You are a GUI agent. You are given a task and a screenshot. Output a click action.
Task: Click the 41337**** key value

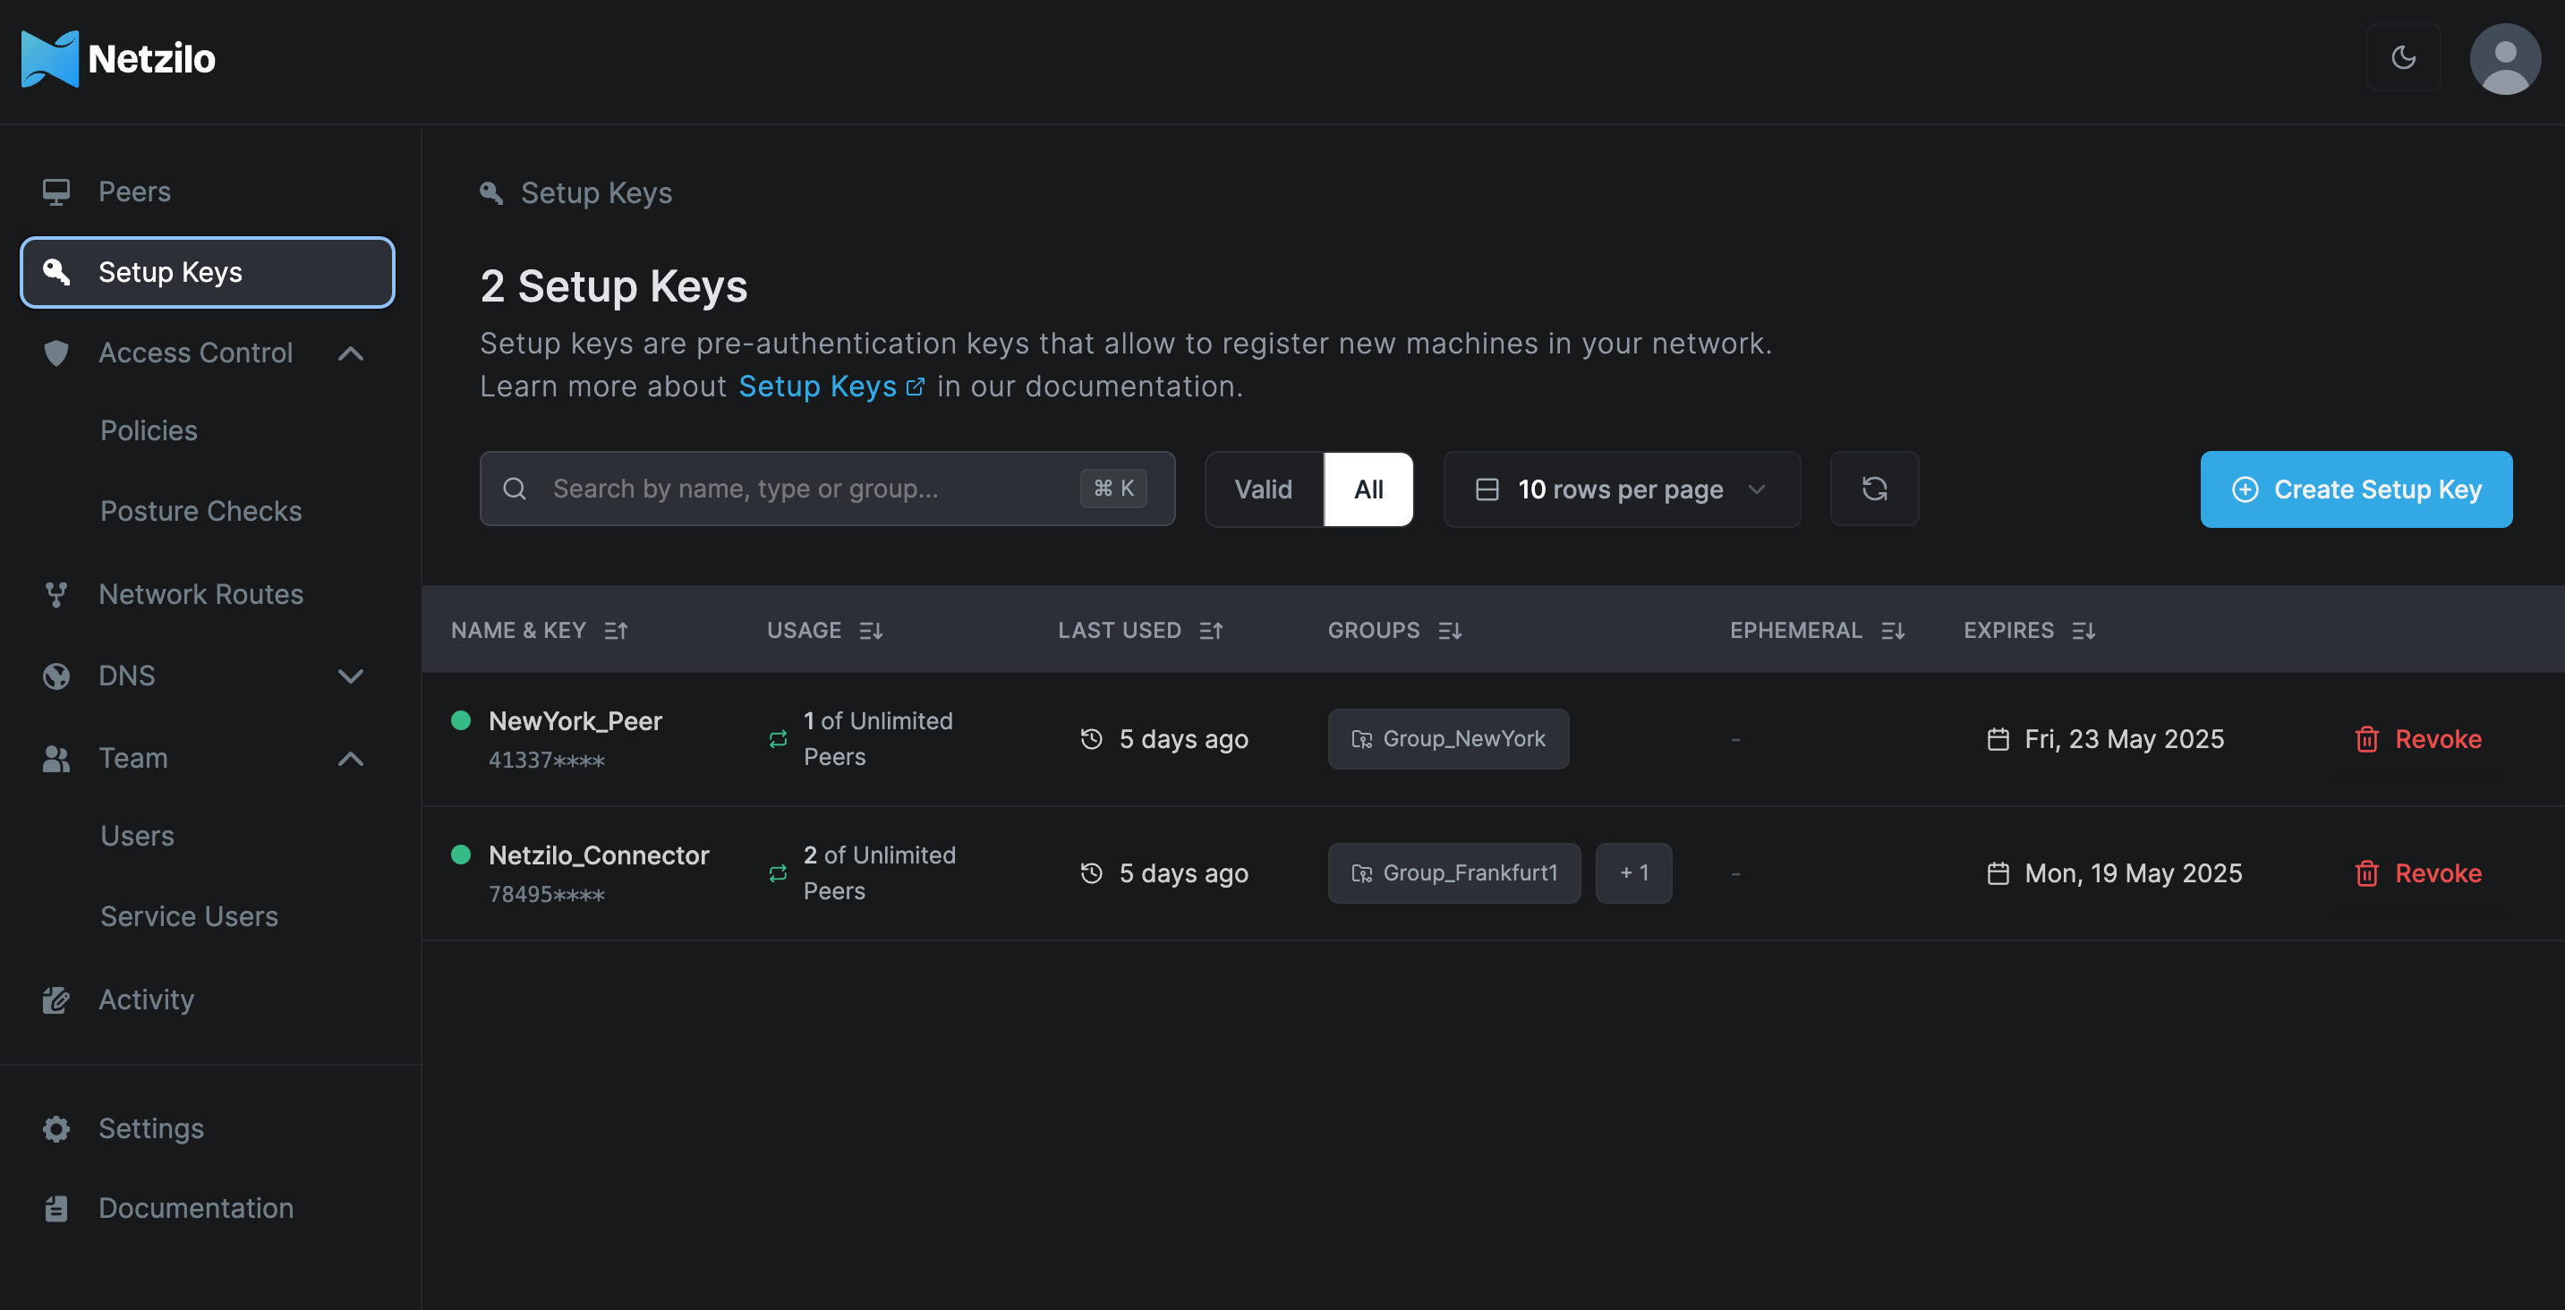point(547,760)
